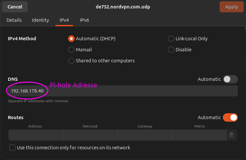Delete the route row with trash icon
This screenshot has height=160, width=246.
(x=231, y=135)
